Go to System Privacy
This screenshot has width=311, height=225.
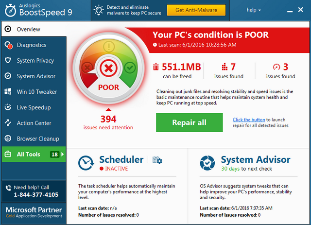point(34,60)
